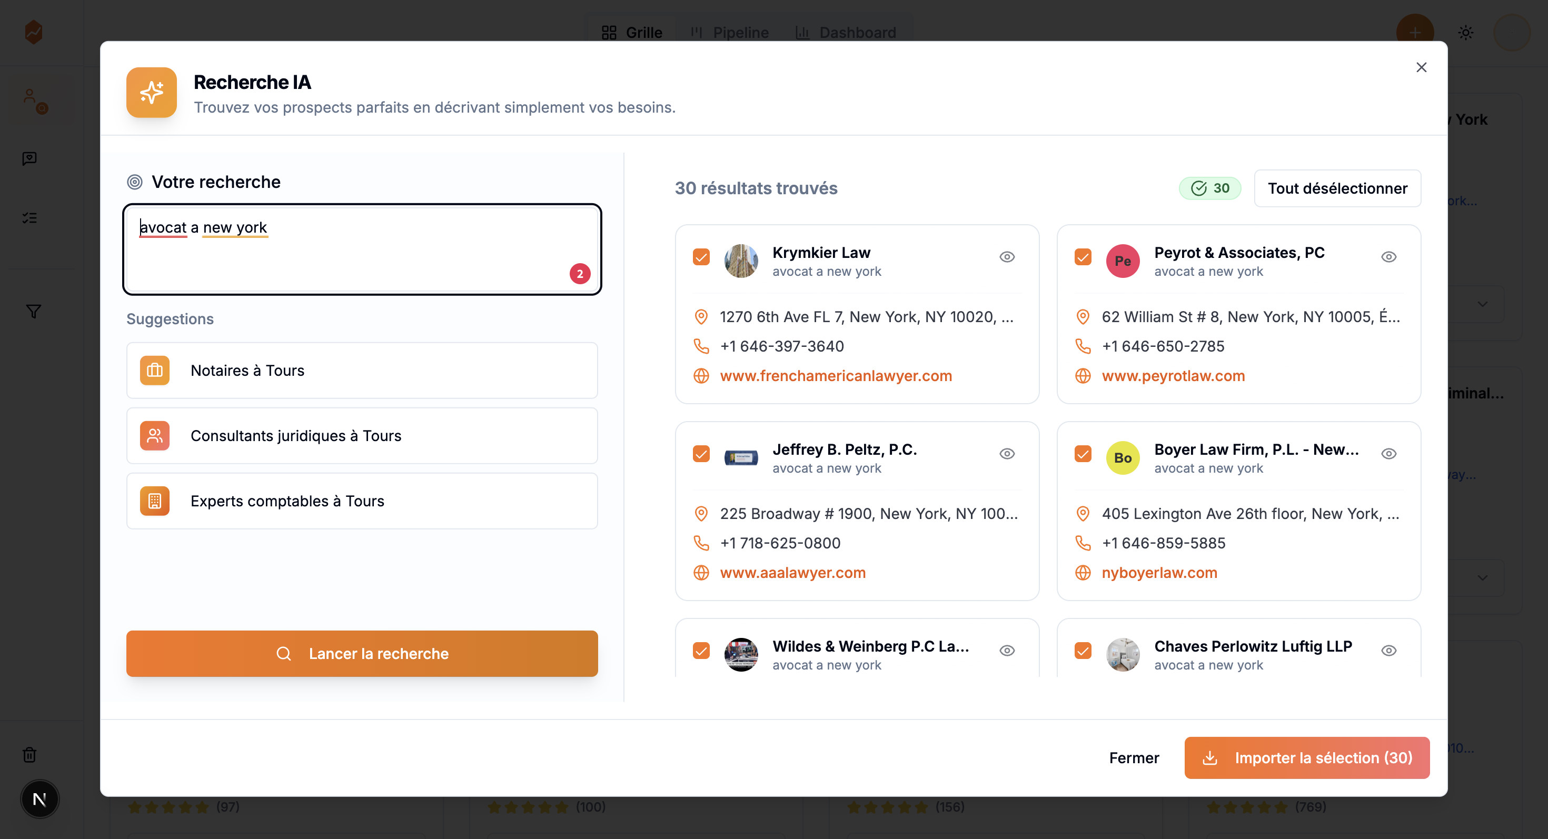Click the red badge showing 2 in search box
This screenshot has width=1548, height=839.
[x=579, y=274]
